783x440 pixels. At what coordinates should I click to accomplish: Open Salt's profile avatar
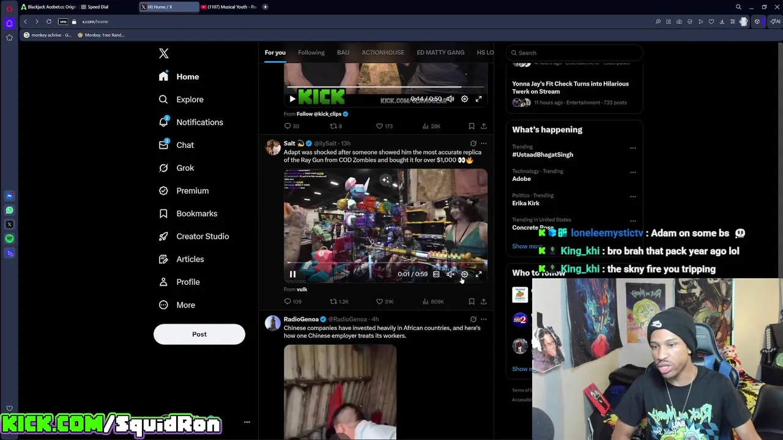(x=273, y=147)
